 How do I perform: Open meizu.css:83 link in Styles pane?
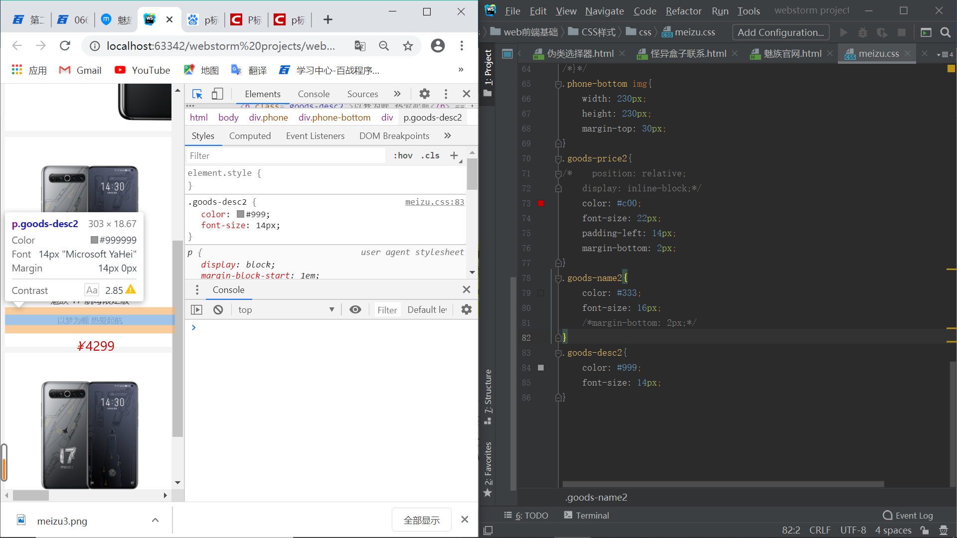pos(434,202)
